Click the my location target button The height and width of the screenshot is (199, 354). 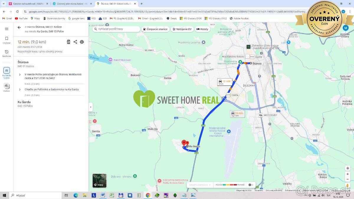[x=348, y=168]
